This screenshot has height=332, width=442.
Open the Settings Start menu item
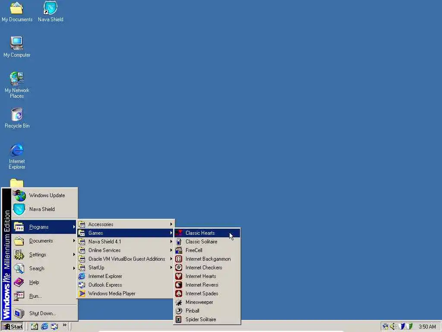[44, 255]
